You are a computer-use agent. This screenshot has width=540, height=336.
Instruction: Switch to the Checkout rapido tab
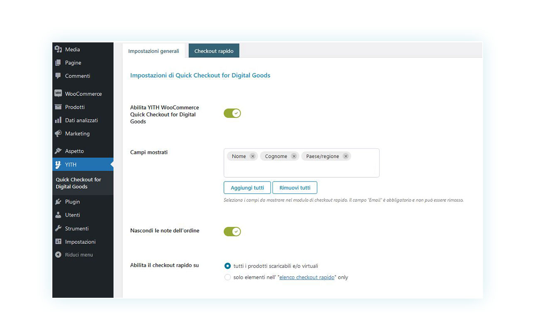[x=214, y=51]
